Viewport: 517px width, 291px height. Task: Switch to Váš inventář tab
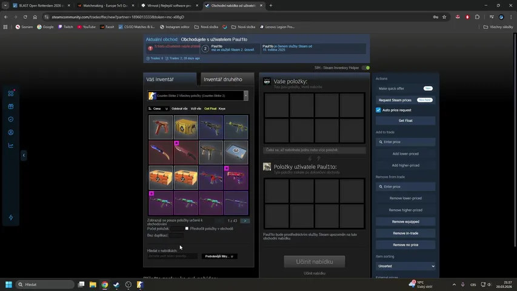pos(170,79)
